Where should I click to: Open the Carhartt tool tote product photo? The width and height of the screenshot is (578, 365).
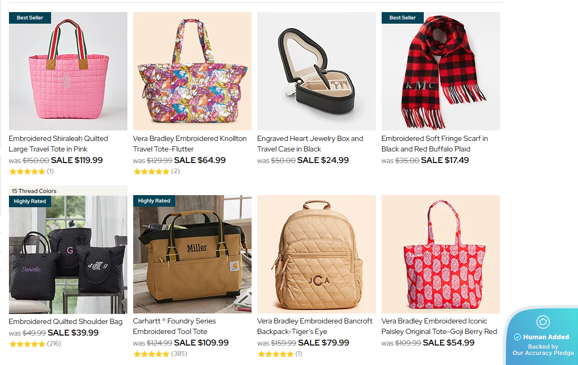coord(192,255)
